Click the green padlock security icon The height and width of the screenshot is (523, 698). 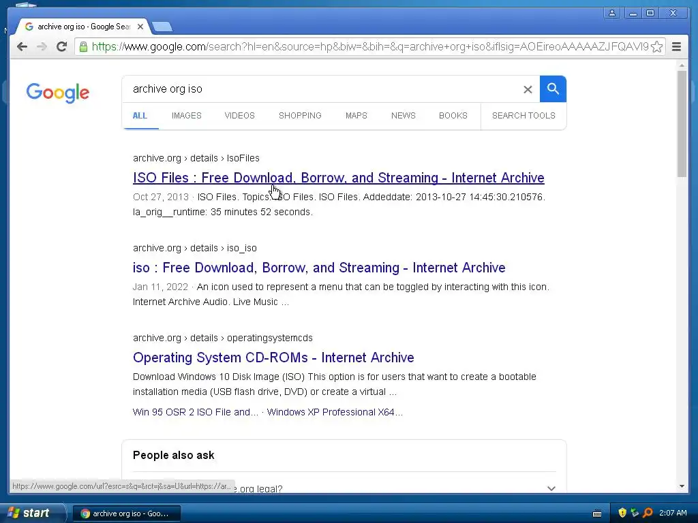tap(83, 46)
